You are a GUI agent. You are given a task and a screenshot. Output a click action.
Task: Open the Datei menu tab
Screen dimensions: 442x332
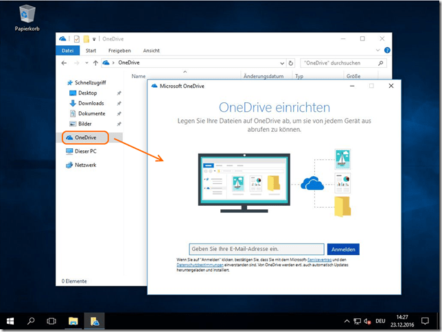67,51
